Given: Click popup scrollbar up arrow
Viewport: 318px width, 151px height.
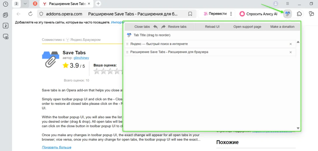Looking at the screenshot, I should click(298, 42).
